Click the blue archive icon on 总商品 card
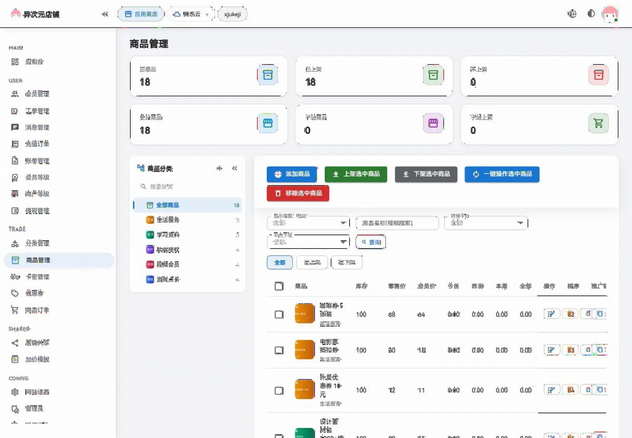The height and width of the screenshot is (438, 632). point(268,75)
